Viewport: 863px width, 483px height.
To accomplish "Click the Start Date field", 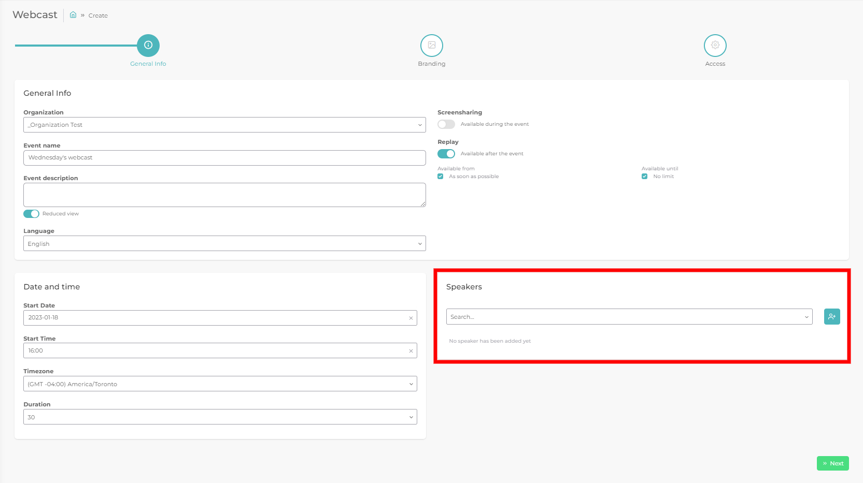I will tap(220, 318).
